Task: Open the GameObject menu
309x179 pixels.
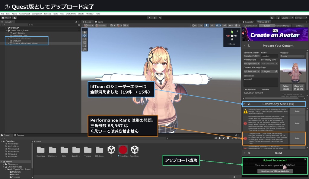Action: [24, 14]
